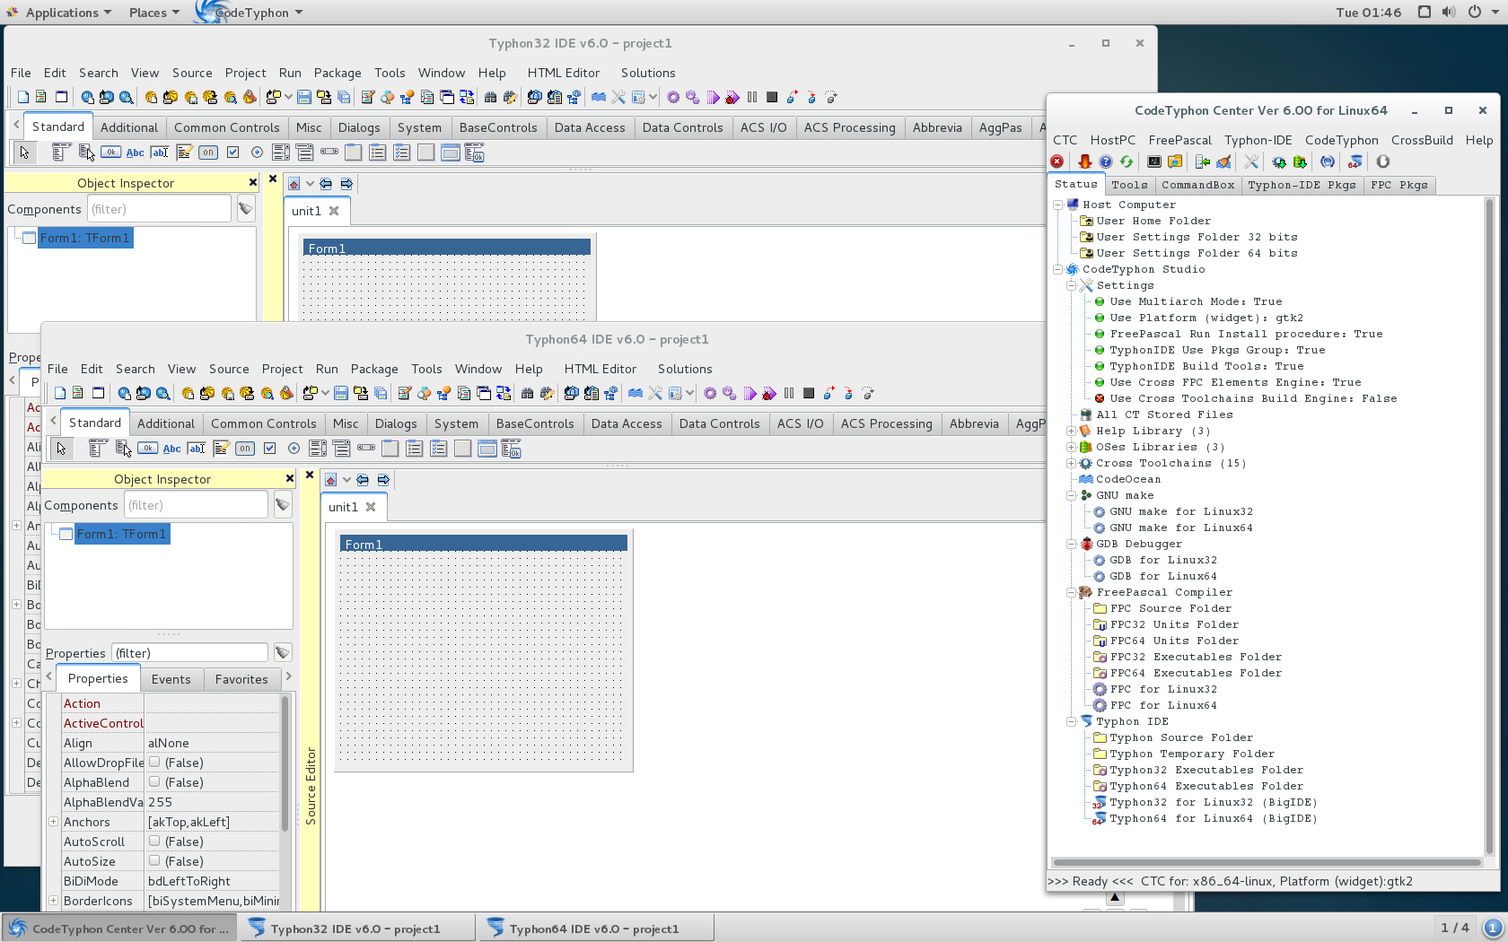
Task: Open the Package menu in Typhon64 IDE
Action: tap(374, 369)
